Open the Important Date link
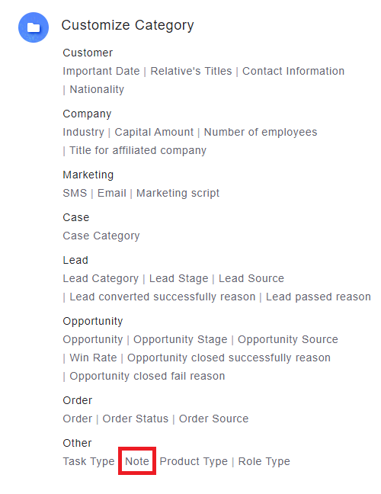This screenshot has height=494, width=381. [101, 71]
